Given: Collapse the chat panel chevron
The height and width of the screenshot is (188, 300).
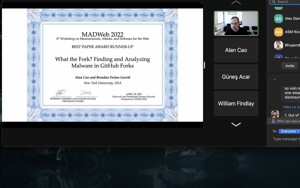Looking at the screenshot, I should pyautogui.click(x=274, y=79).
